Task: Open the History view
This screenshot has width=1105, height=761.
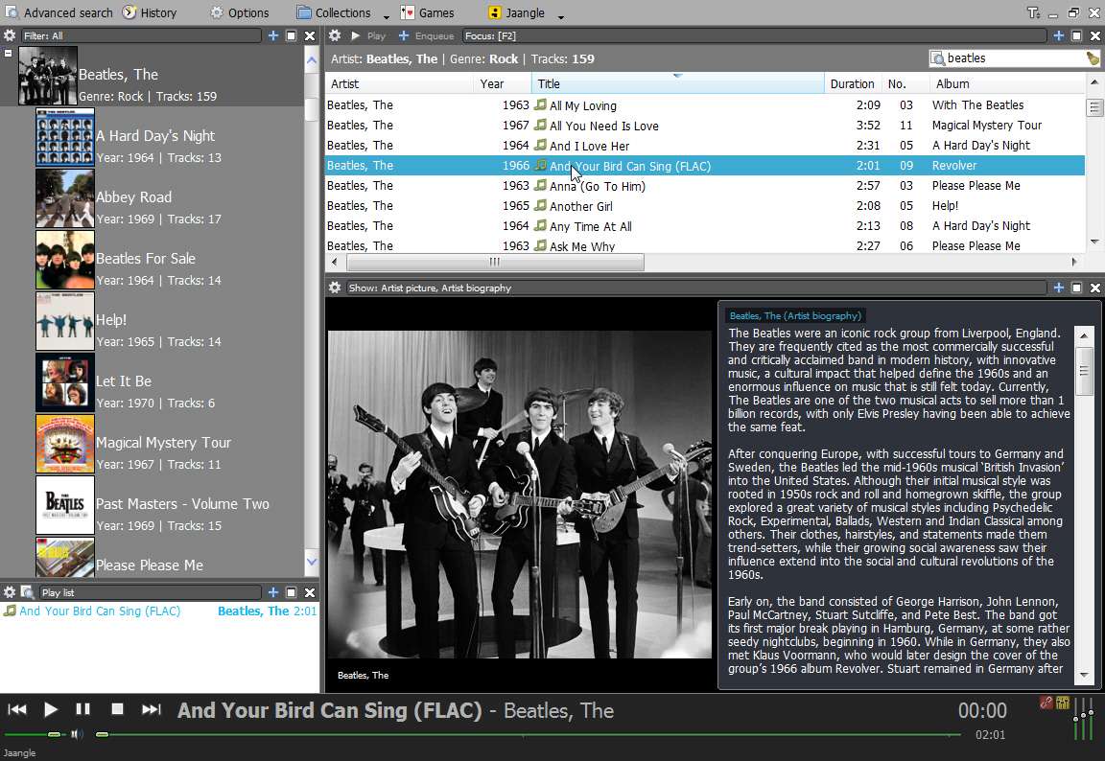Action: [150, 12]
